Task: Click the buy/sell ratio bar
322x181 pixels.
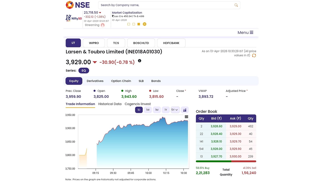Action: [x=226, y=161]
